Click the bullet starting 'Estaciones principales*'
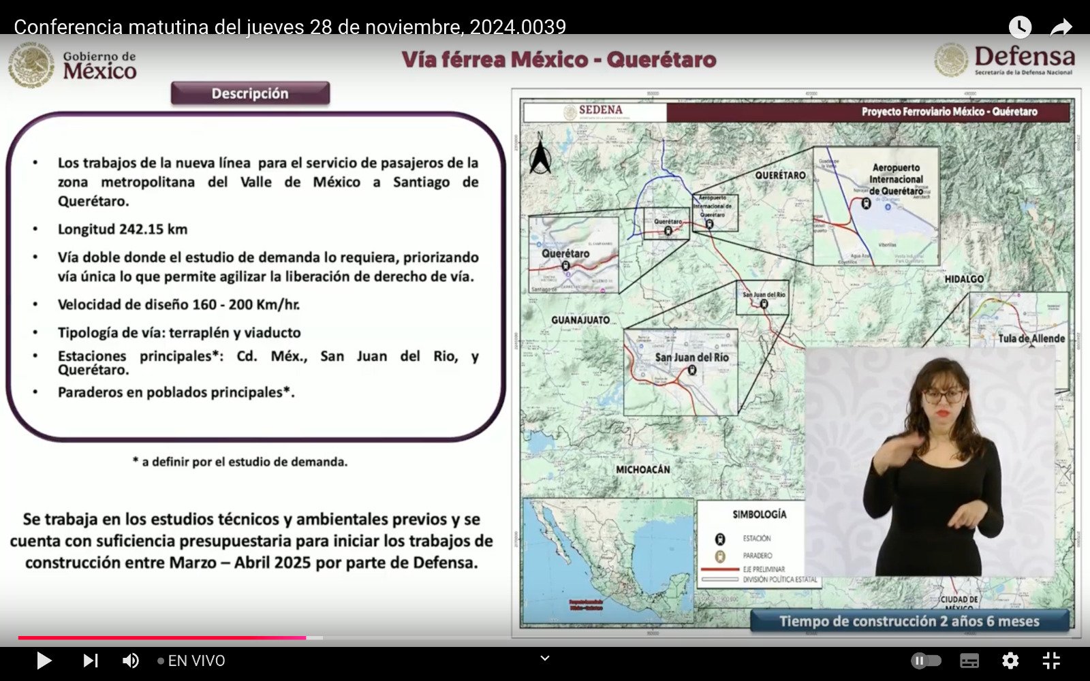The height and width of the screenshot is (681, 1090). point(268,362)
